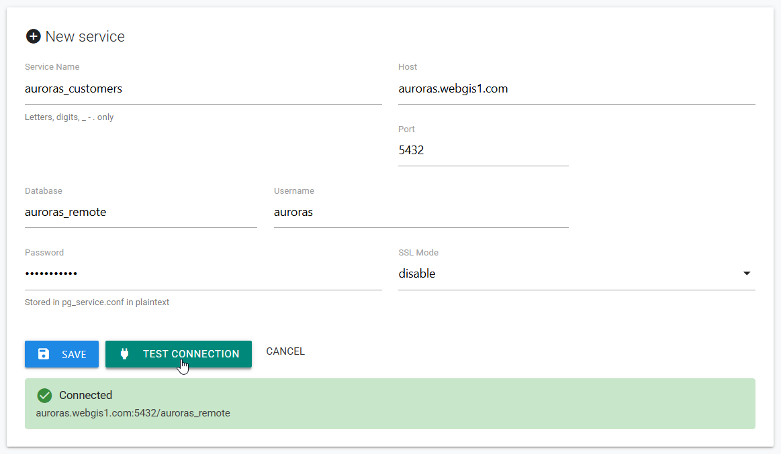The width and height of the screenshot is (781, 454).
Task: Focus the Database field auroras_remote
Action: (141, 213)
